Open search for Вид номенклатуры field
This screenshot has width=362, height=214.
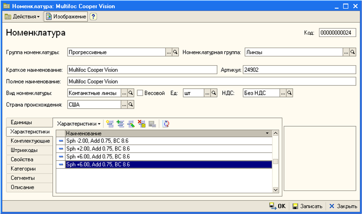coord(131,93)
